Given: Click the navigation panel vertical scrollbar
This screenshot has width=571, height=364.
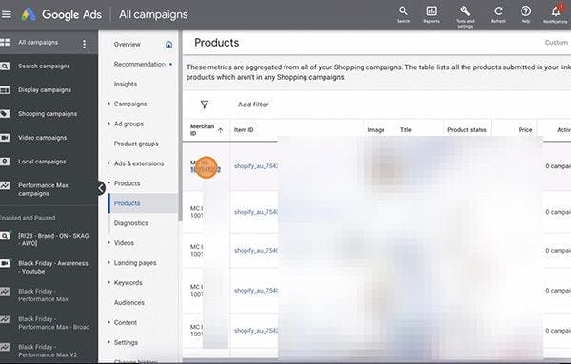Looking at the screenshot, I should pos(180,125).
